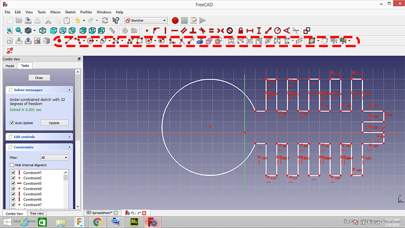Image resolution: width=405 pixels, height=228 pixels.
Task: Apply Horizontal constraint
Action: pos(175,31)
